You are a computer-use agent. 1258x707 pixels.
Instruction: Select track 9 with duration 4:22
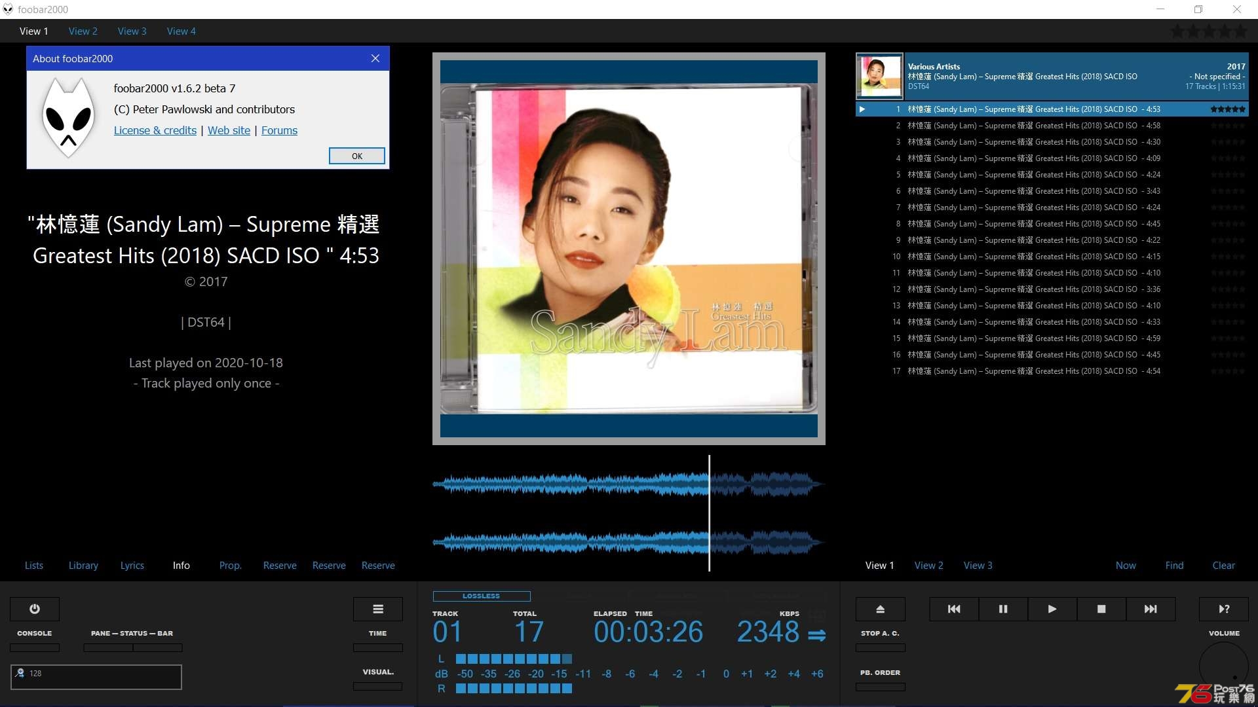(1052, 240)
